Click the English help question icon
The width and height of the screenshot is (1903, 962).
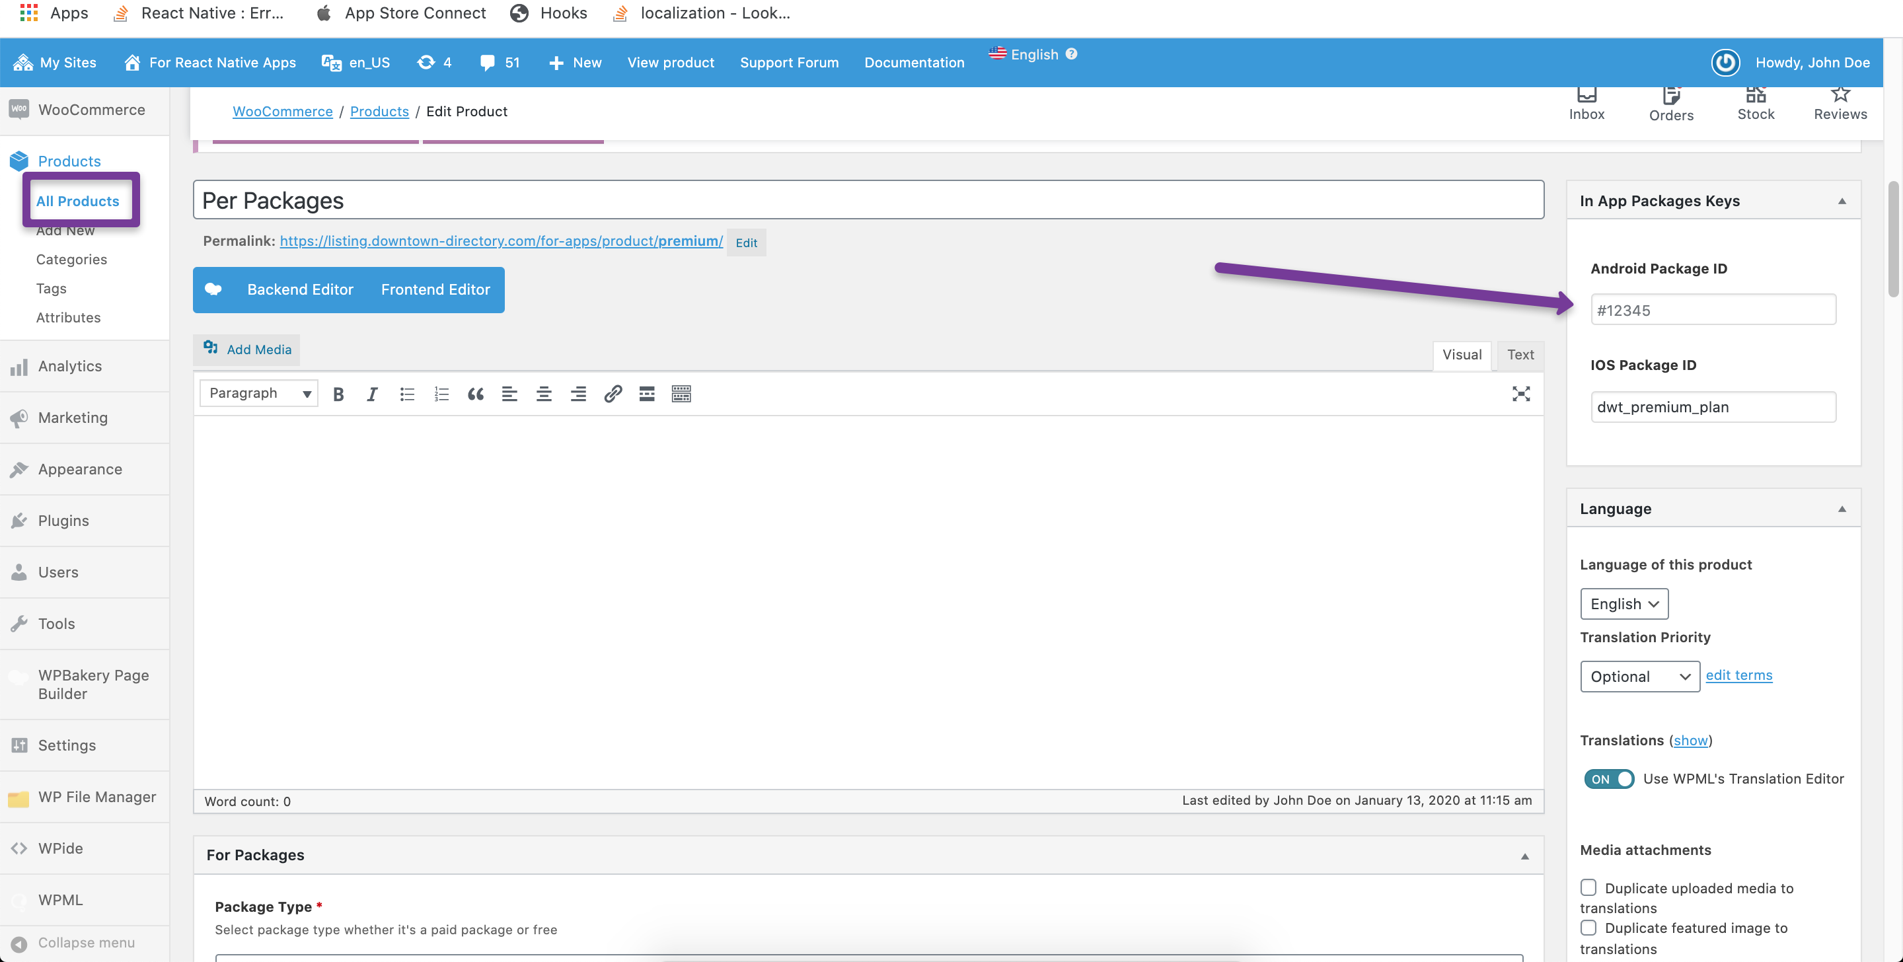click(1071, 54)
